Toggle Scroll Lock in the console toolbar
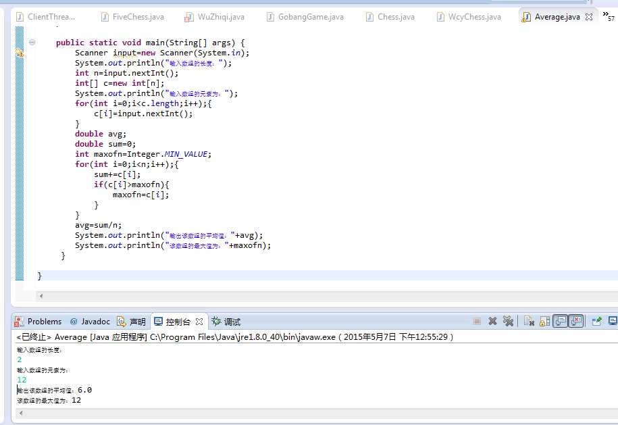Image resolution: width=618 pixels, height=425 pixels. pos(544,322)
